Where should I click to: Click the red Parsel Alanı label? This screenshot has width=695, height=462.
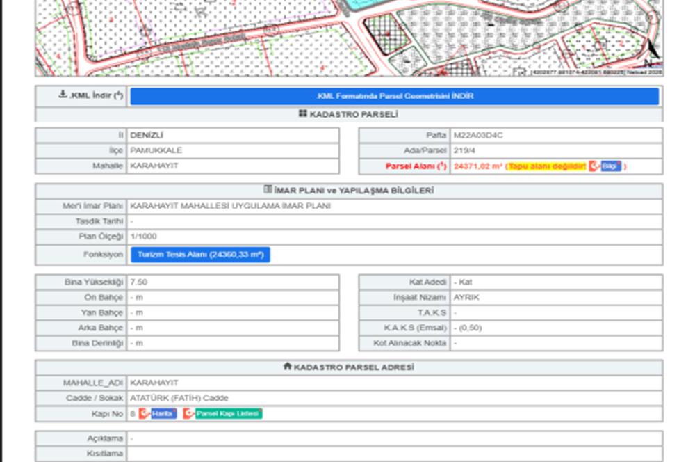click(416, 166)
